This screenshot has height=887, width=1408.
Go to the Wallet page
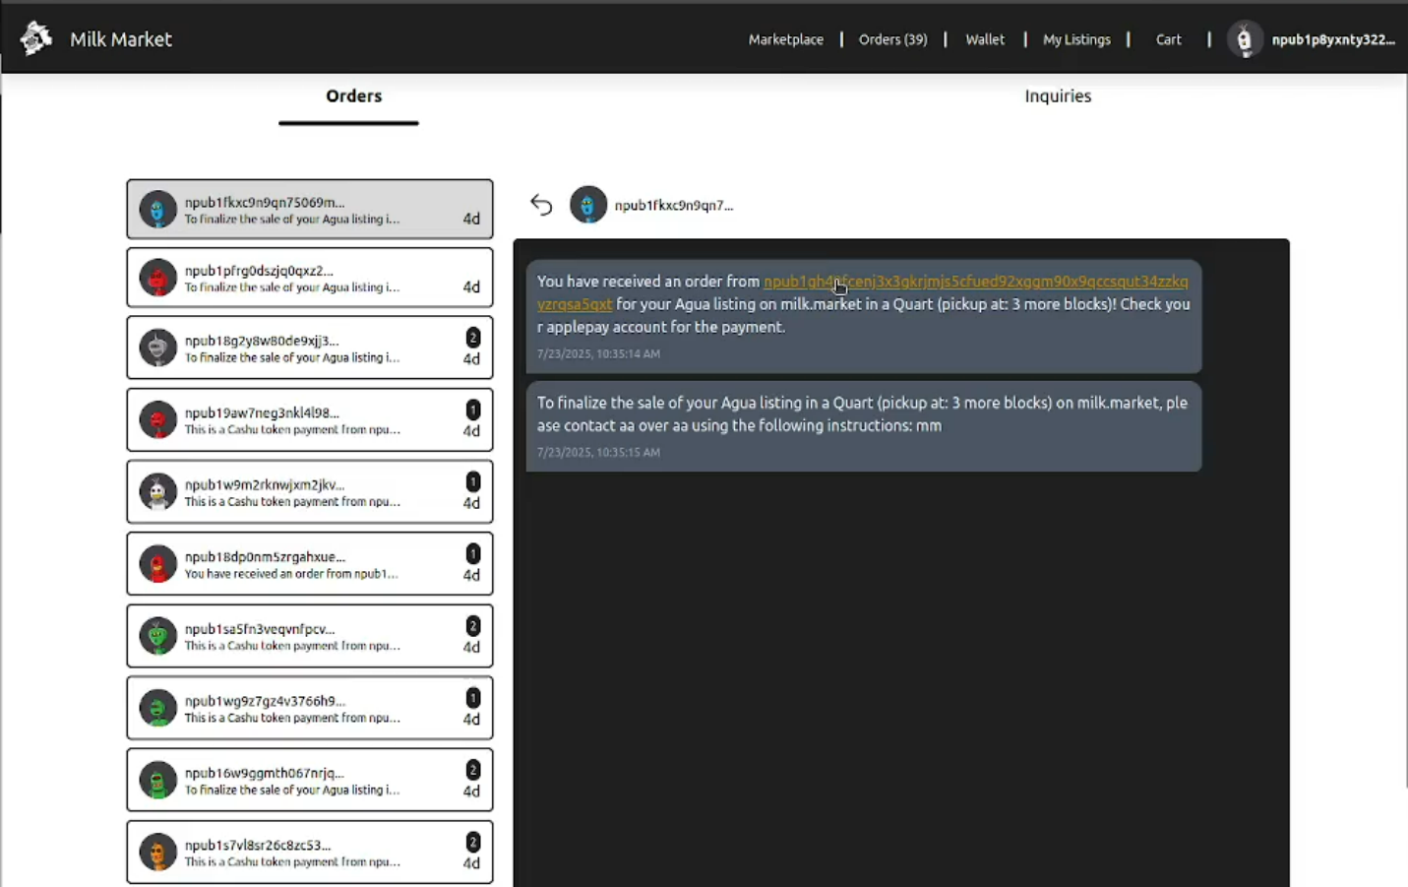pos(984,39)
